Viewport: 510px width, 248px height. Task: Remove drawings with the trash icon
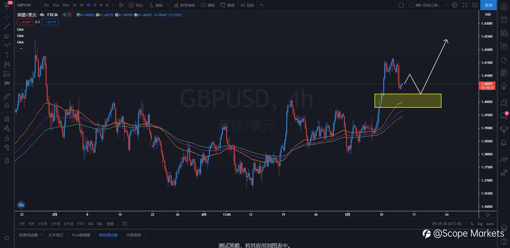(7, 160)
